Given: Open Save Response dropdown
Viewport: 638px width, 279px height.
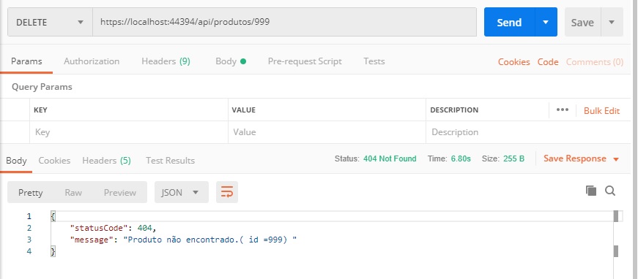Looking at the screenshot, I should pyautogui.click(x=582, y=158).
